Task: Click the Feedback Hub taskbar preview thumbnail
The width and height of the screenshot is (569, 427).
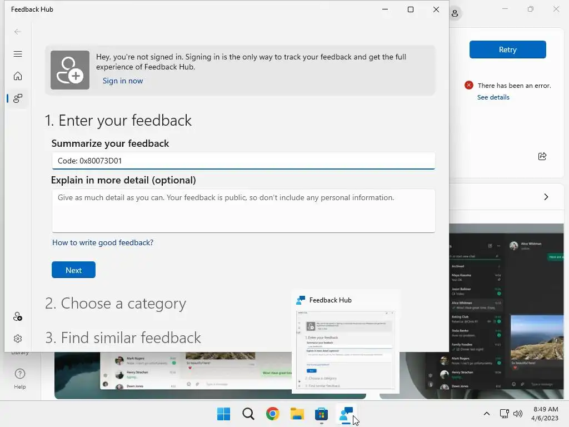Action: 346,350
